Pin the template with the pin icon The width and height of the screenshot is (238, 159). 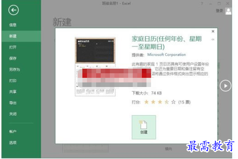pos(213,39)
